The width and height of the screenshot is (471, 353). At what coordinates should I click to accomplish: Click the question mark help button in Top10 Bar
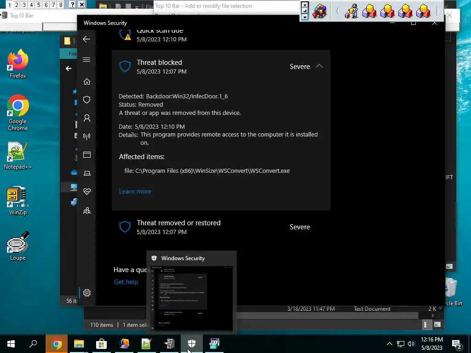(x=72, y=5)
